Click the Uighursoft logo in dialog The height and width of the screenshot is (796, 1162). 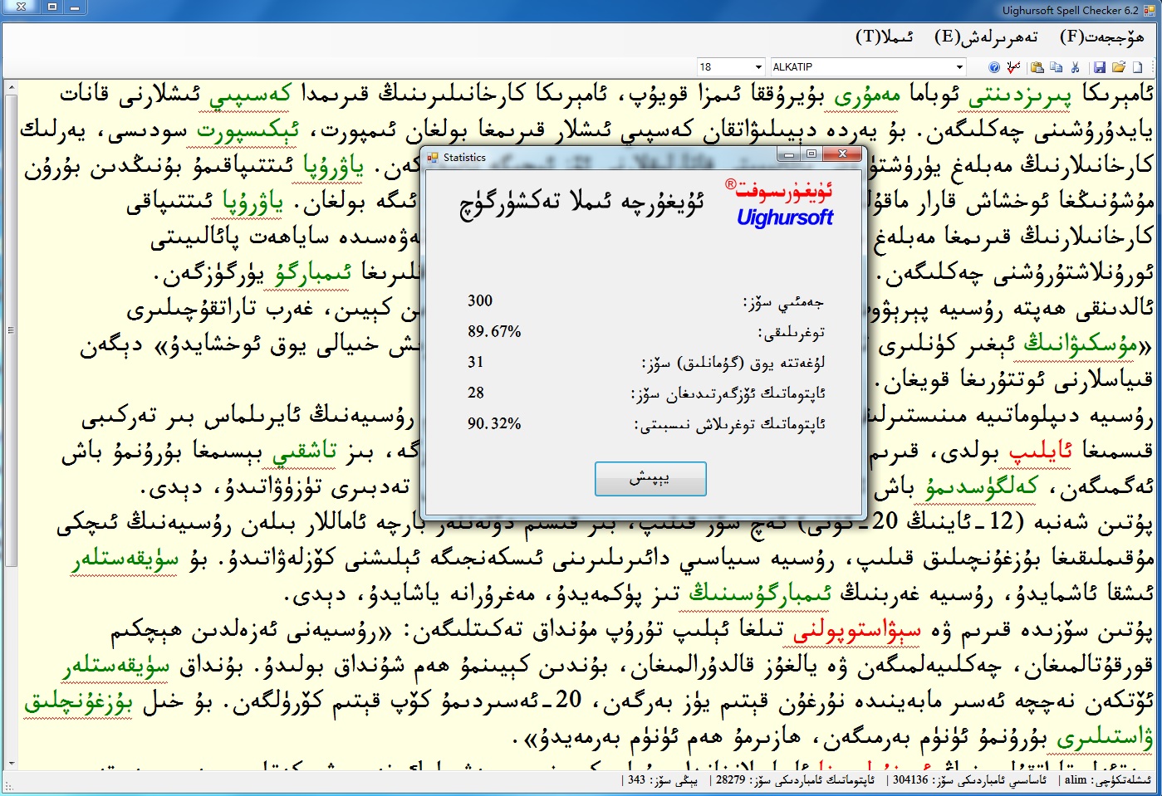[x=780, y=204]
